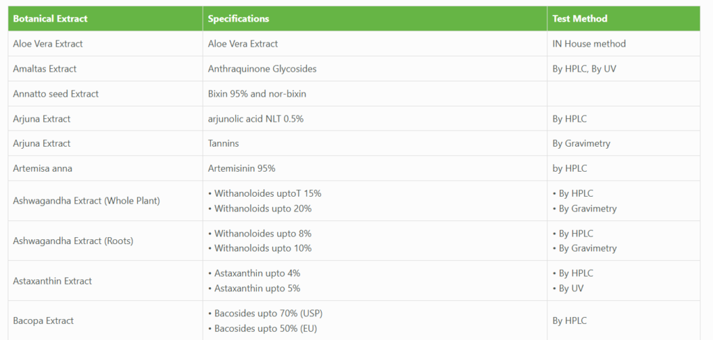The width and height of the screenshot is (713, 340).
Task: Click the By Gravimetry cell for Tannins
Action: 581,144
